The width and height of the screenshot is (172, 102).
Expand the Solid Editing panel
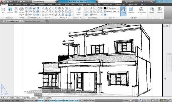35,18
